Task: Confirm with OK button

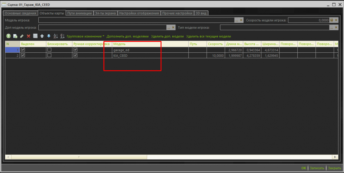Action: click(x=304, y=168)
